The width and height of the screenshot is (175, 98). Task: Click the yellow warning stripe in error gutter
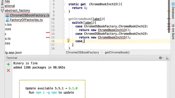tap(169, 11)
